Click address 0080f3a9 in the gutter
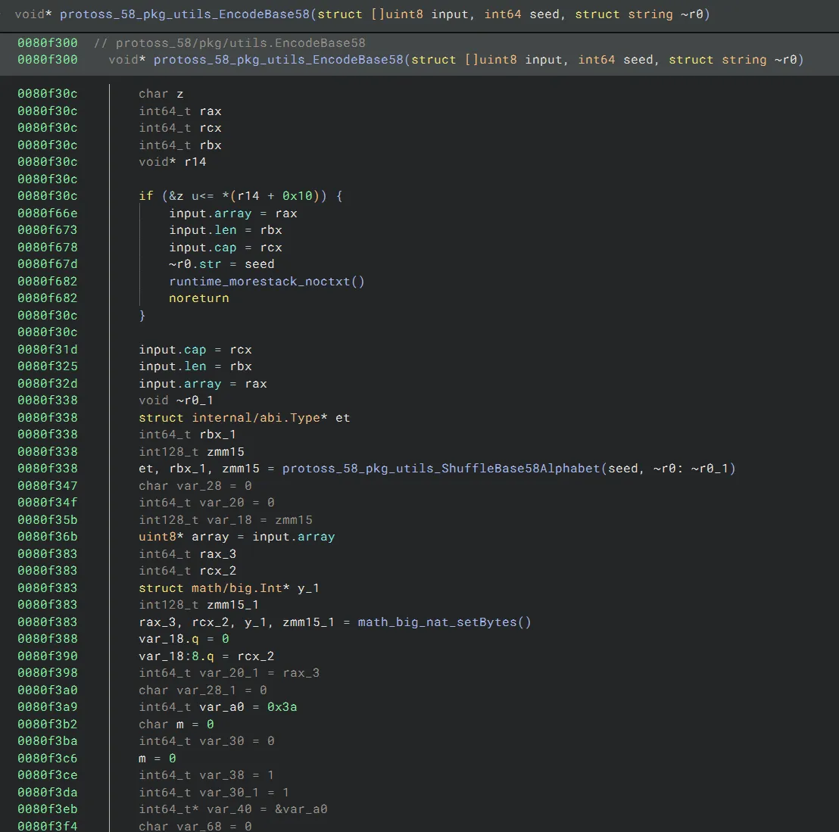This screenshot has width=839, height=832. (x=47, y=707)
